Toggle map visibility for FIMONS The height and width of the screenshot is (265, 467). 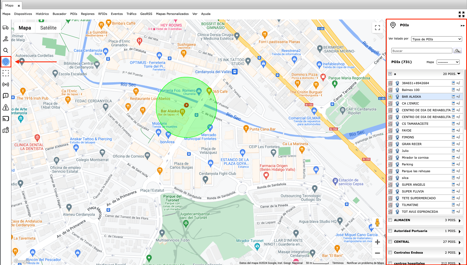tap(390, 137)
